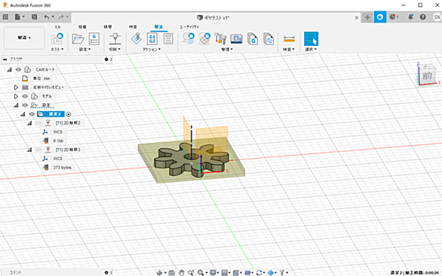Viewport: 442px width, 276px height.
Task: Expand the モデル tree node
Action: tap(16, 96)
